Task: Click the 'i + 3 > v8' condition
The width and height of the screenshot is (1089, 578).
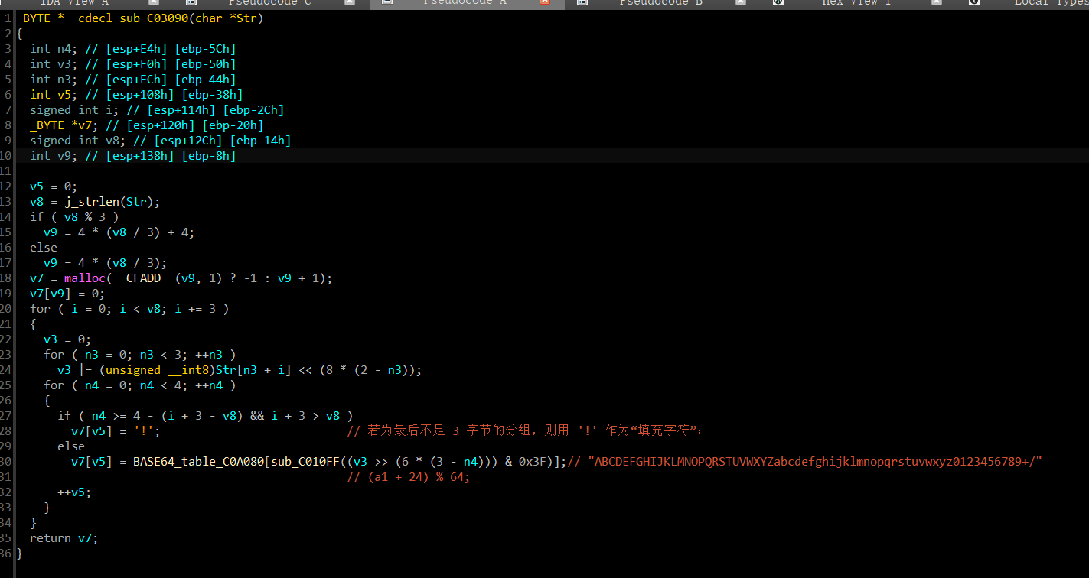Action: [306, 416]
